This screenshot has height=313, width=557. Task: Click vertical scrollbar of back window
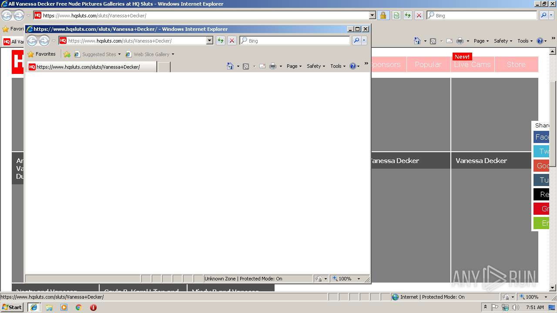(553, 124)
